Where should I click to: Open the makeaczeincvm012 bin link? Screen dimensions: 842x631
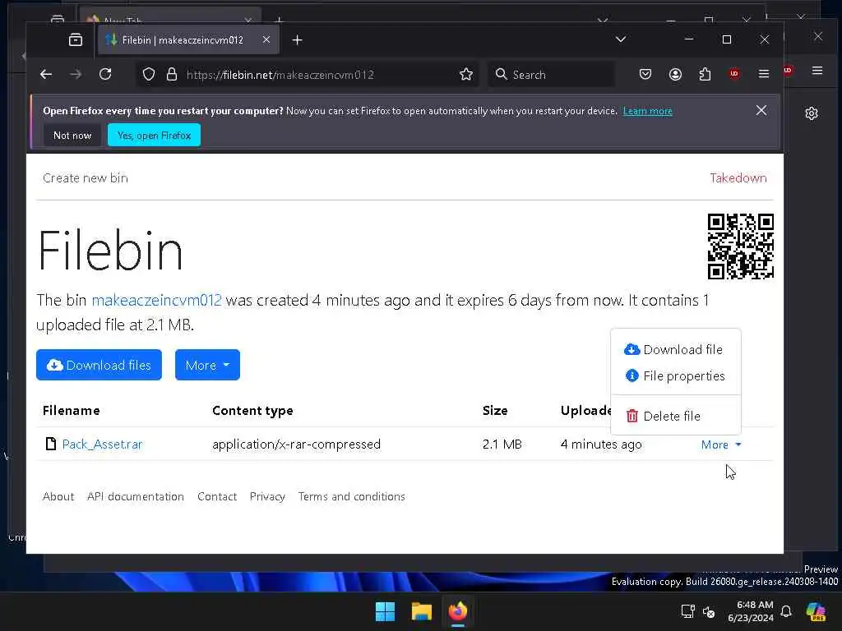point(156,300)
